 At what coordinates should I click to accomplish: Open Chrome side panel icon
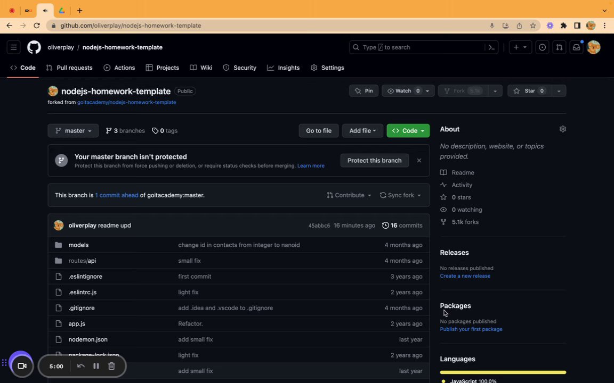577,26
